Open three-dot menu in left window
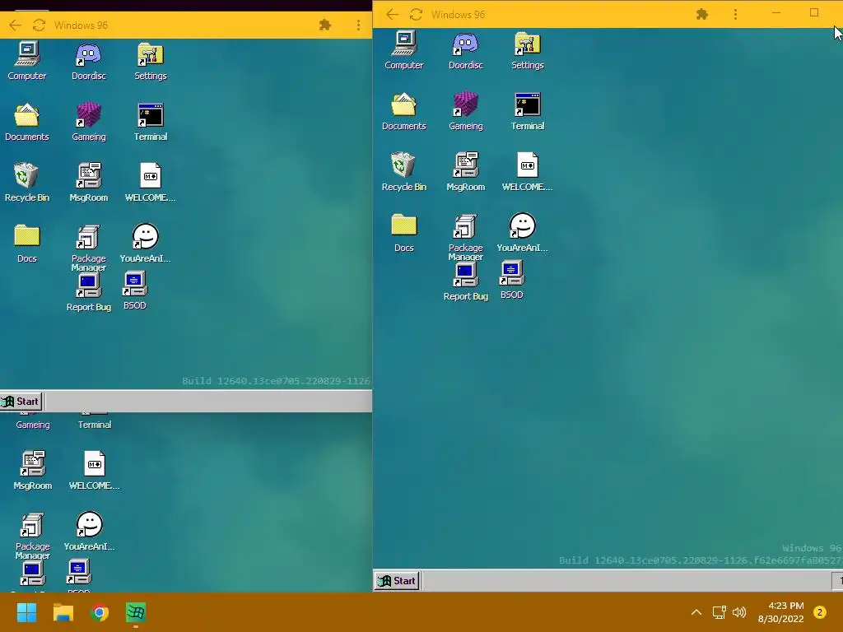The image size is (843, 632). [x=358, y=26]
